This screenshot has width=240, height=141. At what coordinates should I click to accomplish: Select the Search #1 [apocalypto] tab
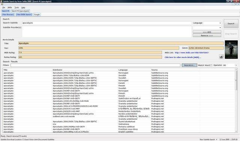(x=20, y=11)
